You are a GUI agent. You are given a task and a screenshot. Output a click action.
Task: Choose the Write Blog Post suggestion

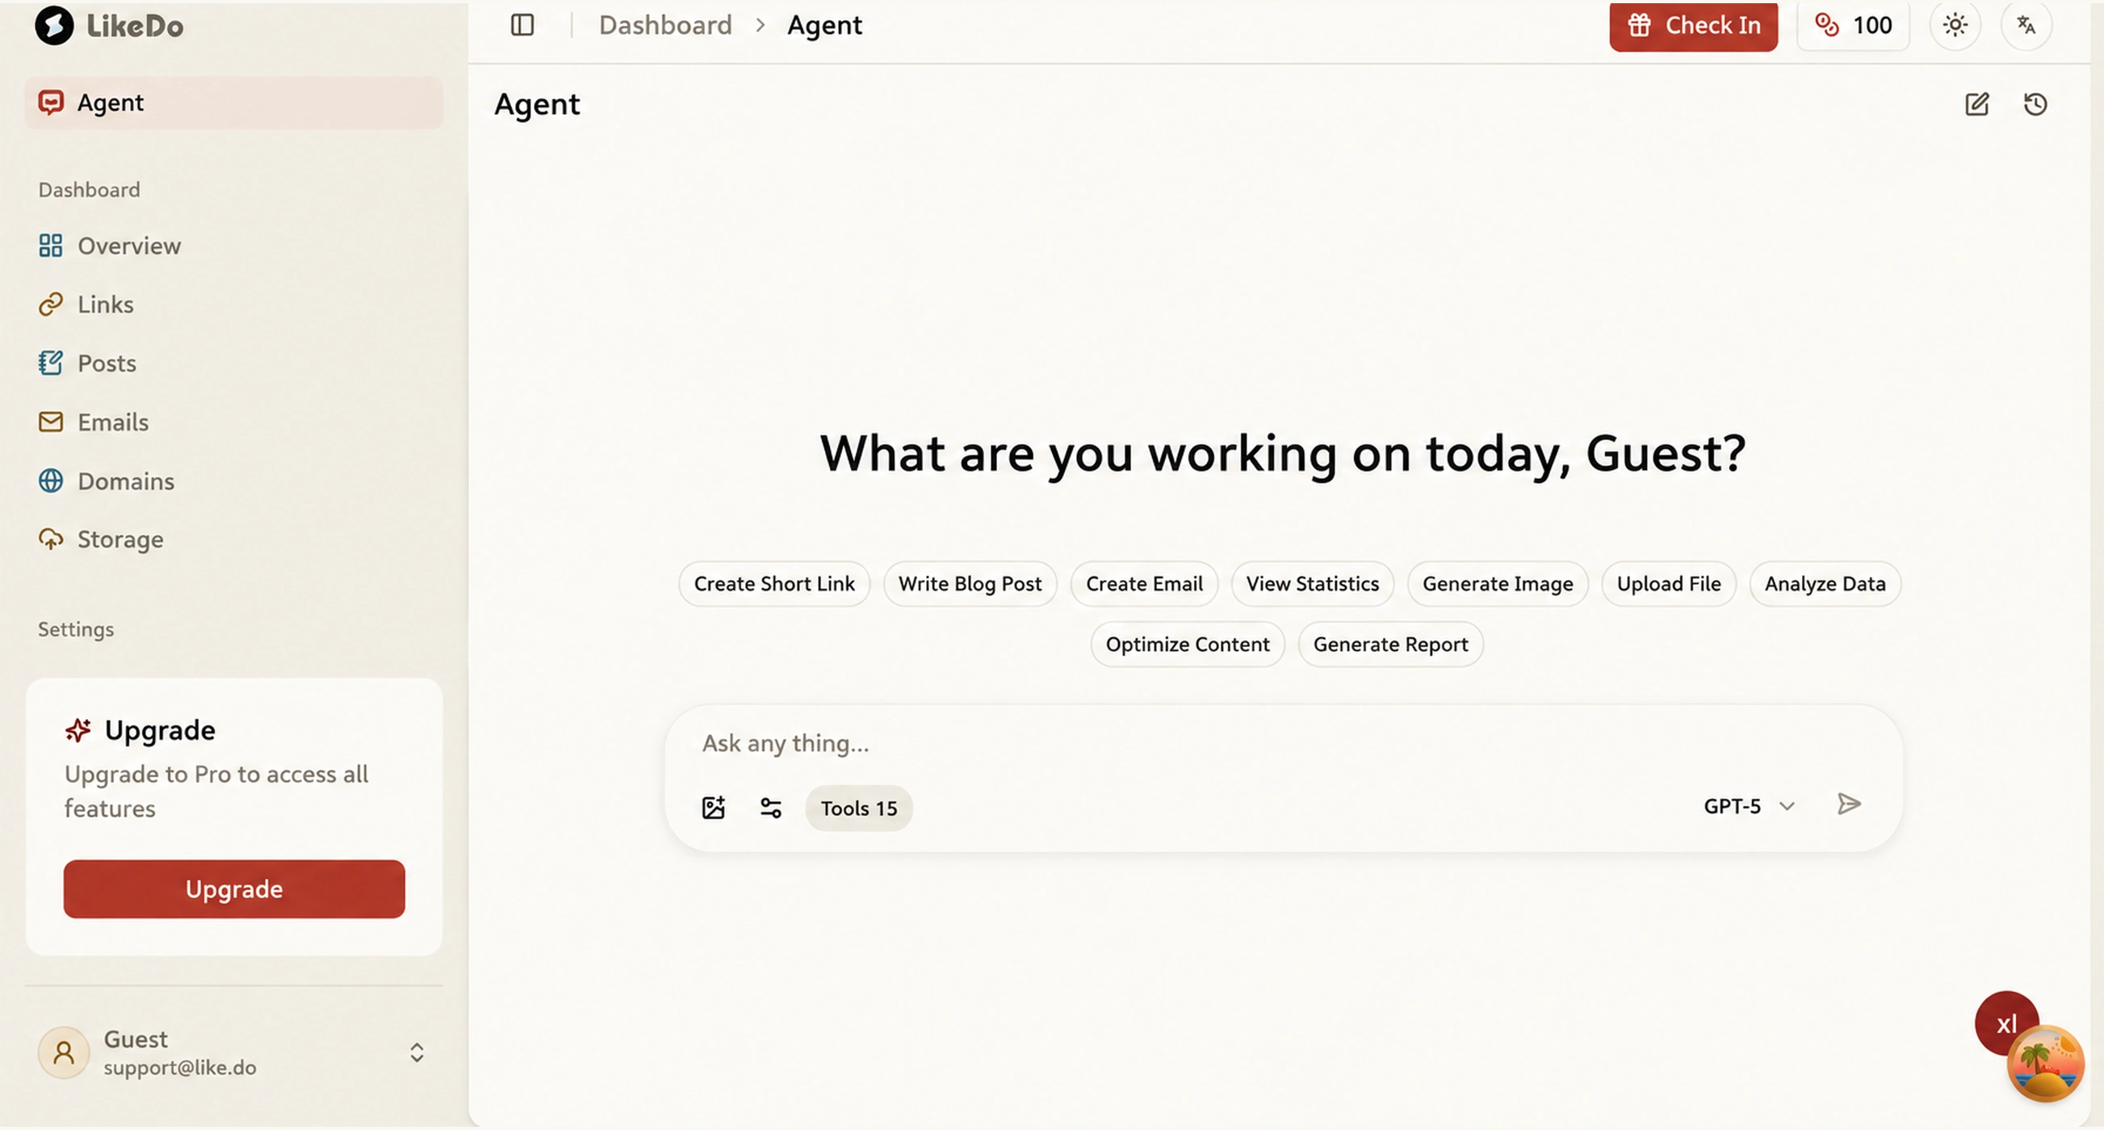pos(970,583)
